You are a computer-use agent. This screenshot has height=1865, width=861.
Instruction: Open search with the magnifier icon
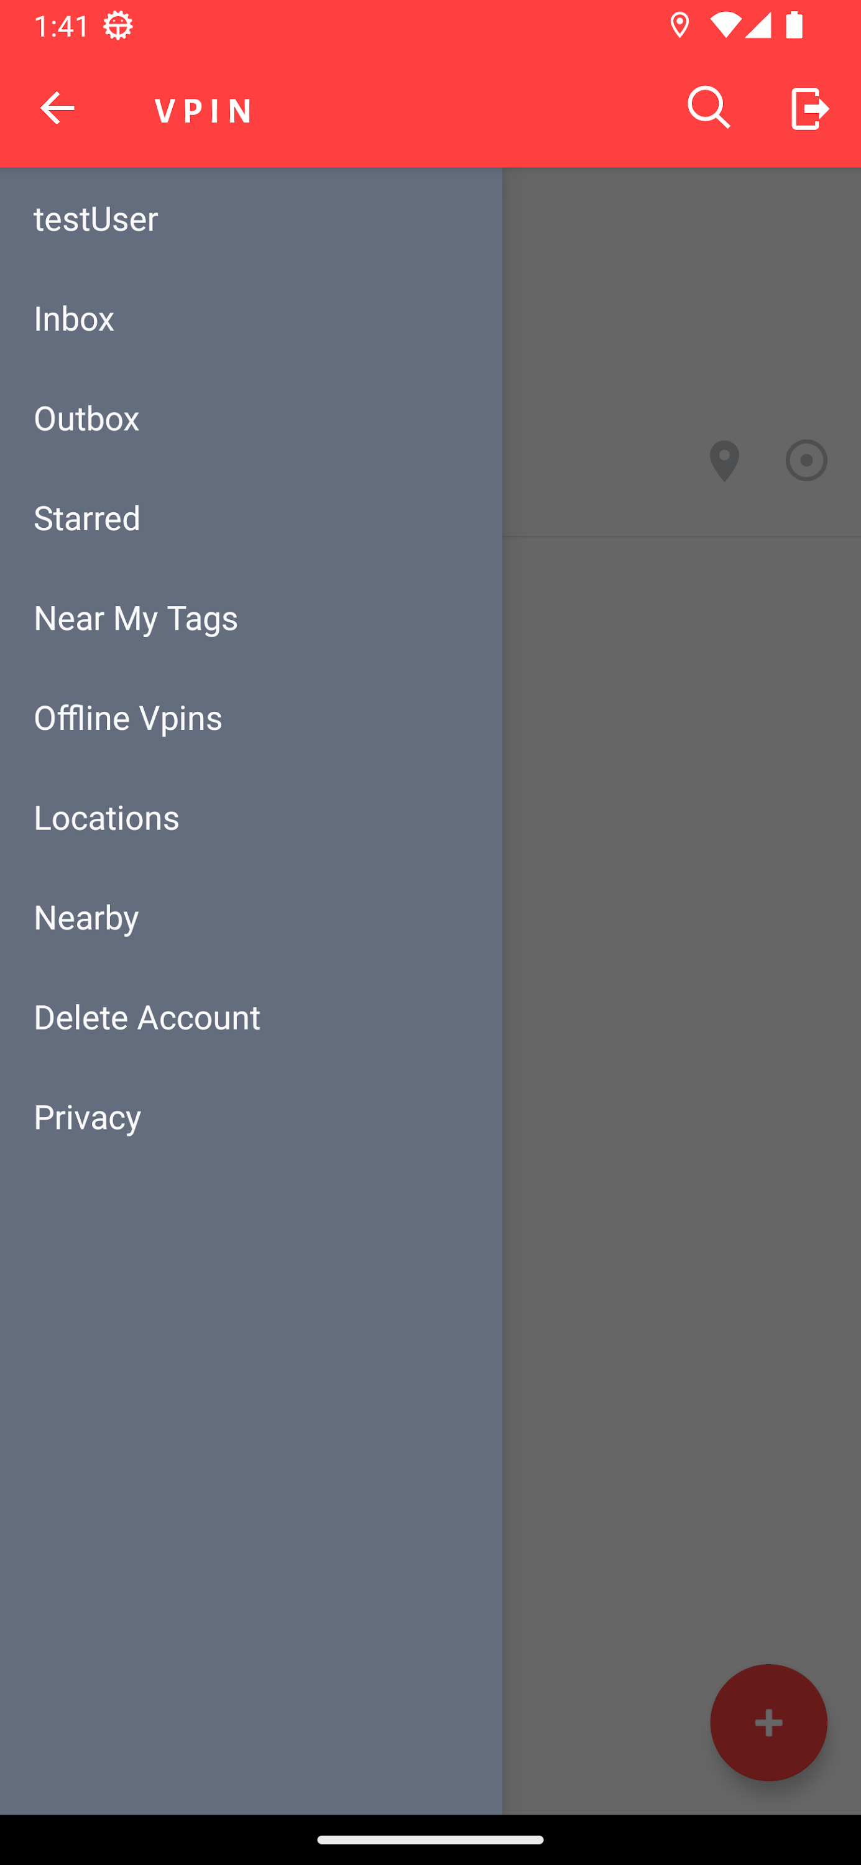coord(708,108)
